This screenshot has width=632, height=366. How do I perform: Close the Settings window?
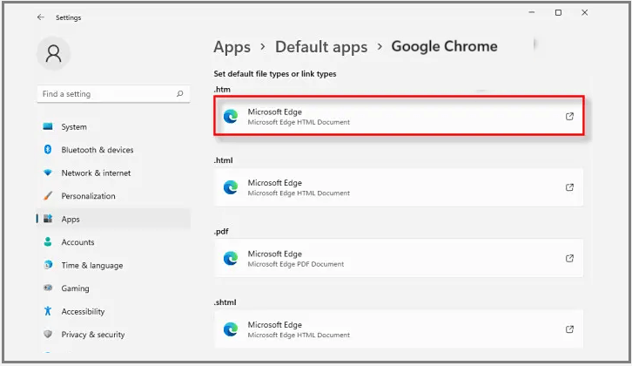[584, 12]
